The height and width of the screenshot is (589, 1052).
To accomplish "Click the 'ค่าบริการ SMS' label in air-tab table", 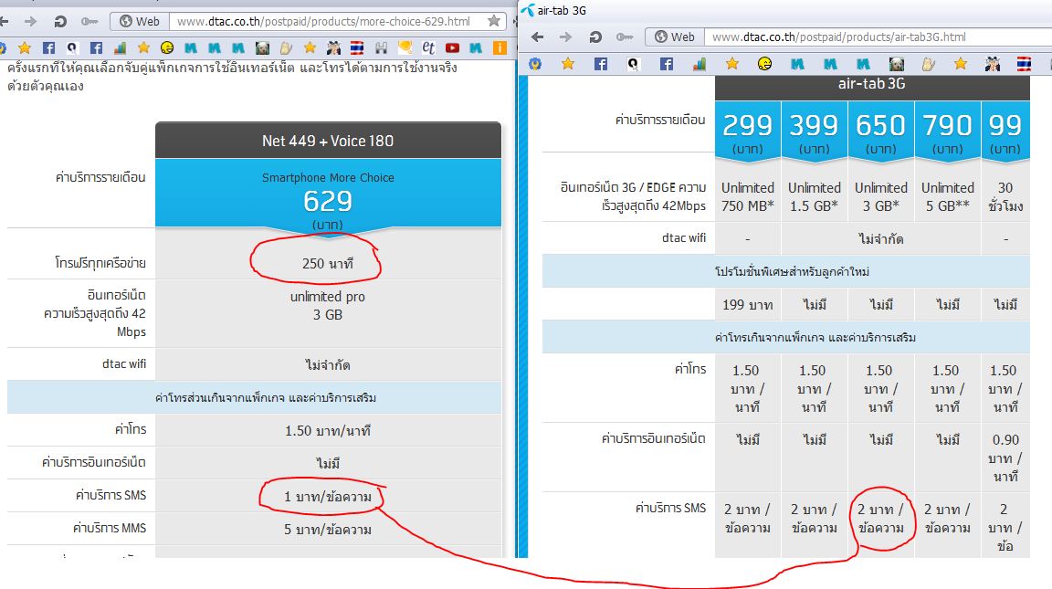I will coord(670,508).
